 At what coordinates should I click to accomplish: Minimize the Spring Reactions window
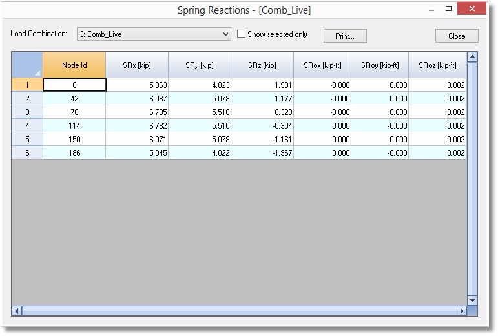pos(431,10)
